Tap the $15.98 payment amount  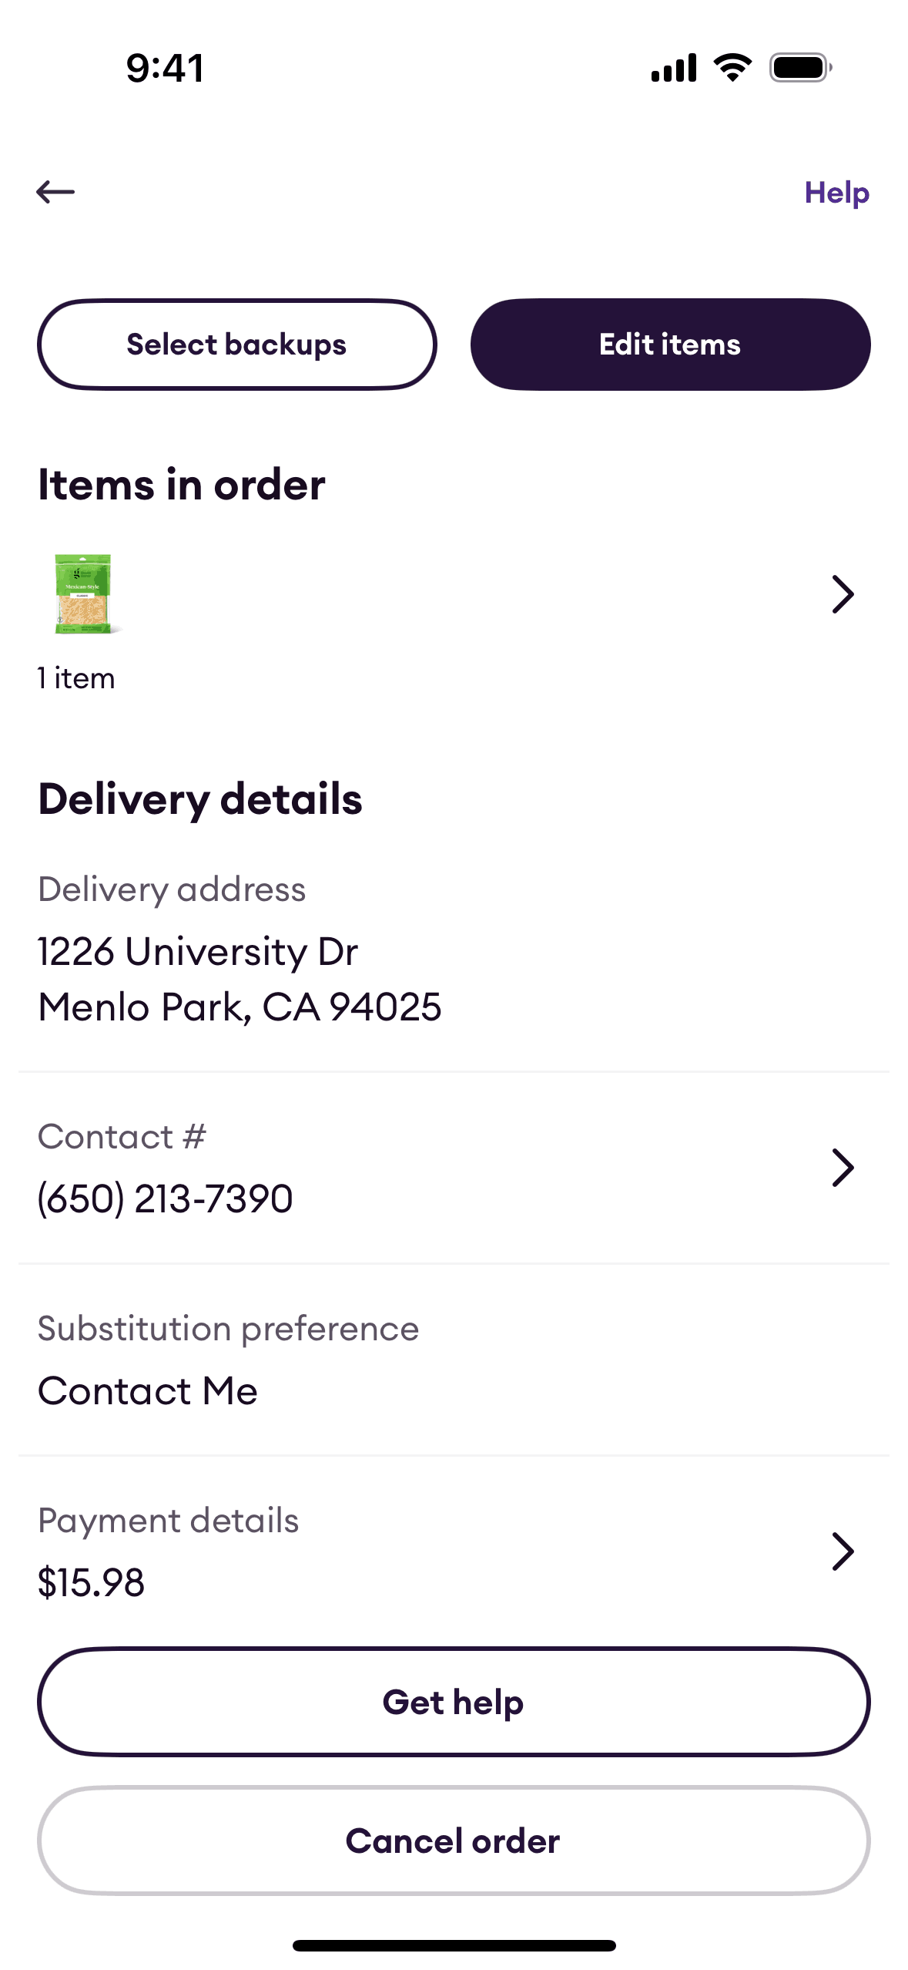coord(91,1583)
